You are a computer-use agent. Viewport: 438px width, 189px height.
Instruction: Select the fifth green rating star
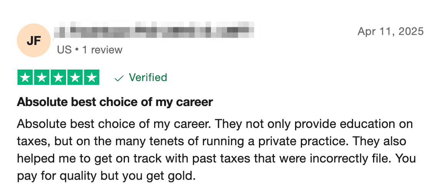(x=91, y=77)
